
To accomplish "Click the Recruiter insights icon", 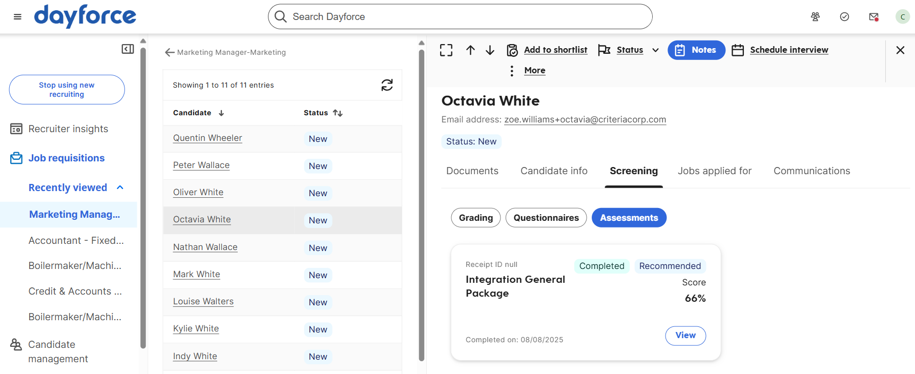I will pyautogui.click(x=16, y=129).
